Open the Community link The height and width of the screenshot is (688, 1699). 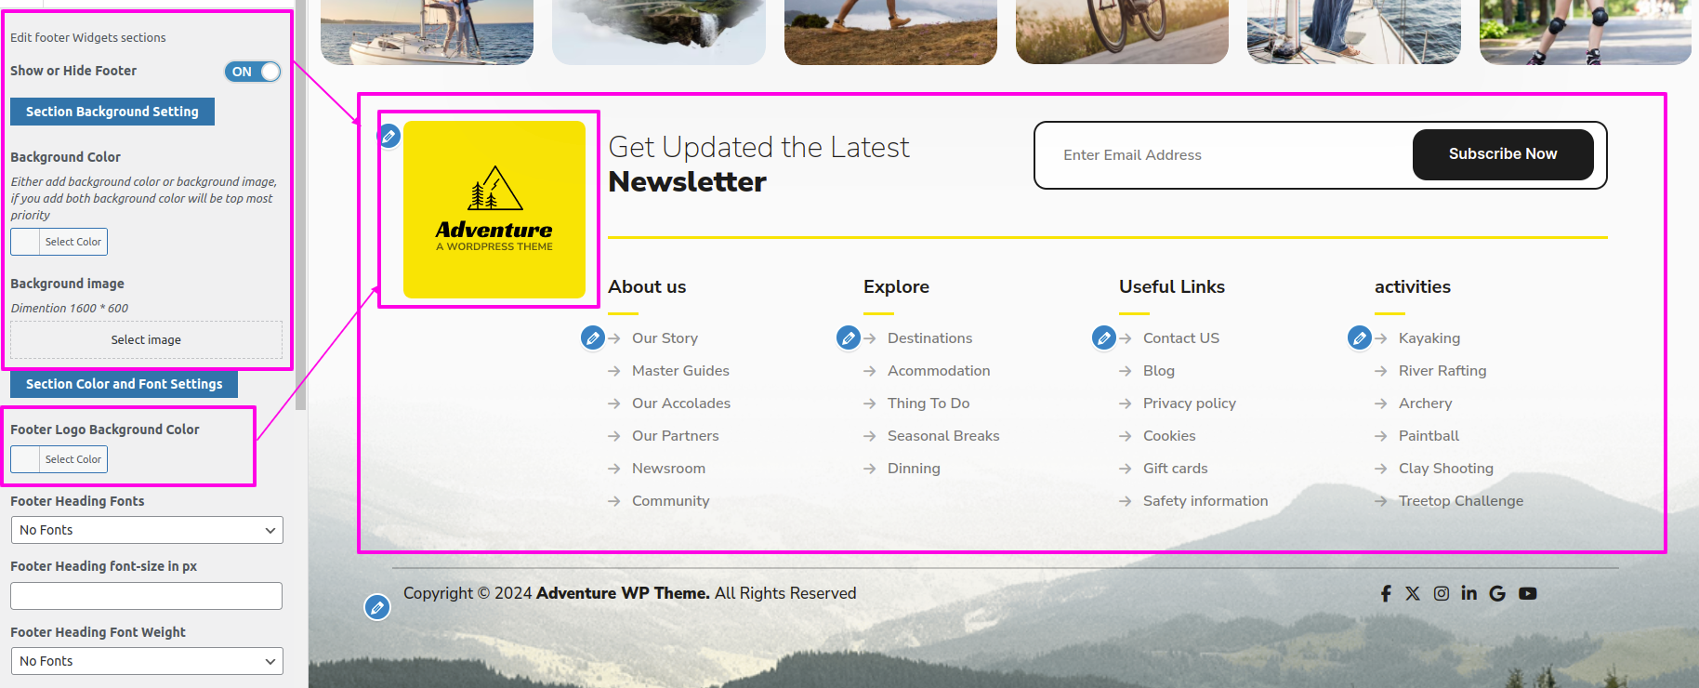click(x=670, y=501)
